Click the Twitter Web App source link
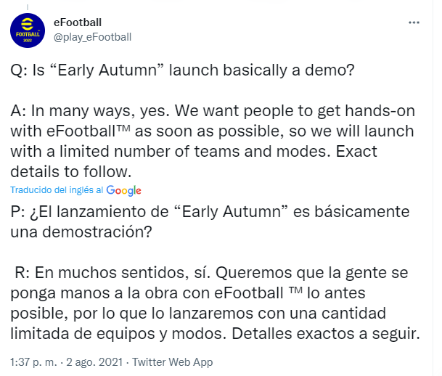This screenshot has width=442, height=376. pyautogui.click(x=171, y=361)
